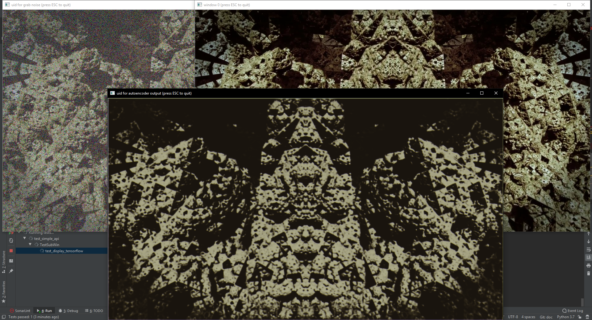Click the restore layout icon in Run panel
The width and height of the screenshot is (592, 320).
pos(11,261)
